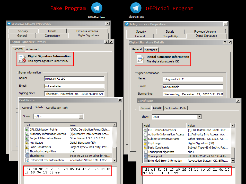Select Thumbprint field icon in right certificate

146,156
